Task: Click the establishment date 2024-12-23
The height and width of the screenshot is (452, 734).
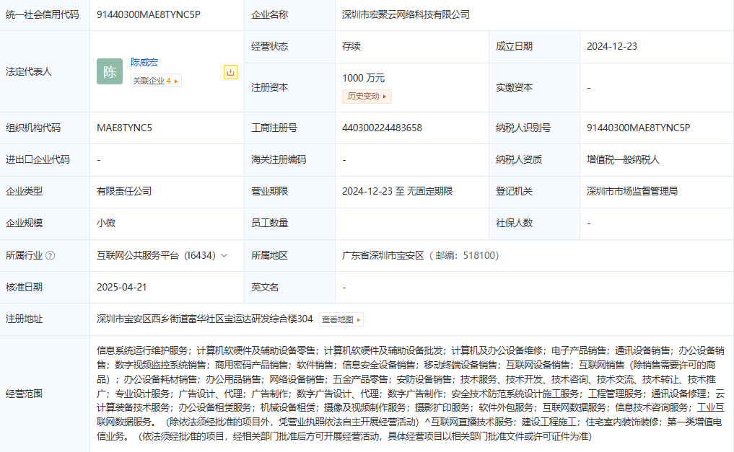Action: point(612,46)
